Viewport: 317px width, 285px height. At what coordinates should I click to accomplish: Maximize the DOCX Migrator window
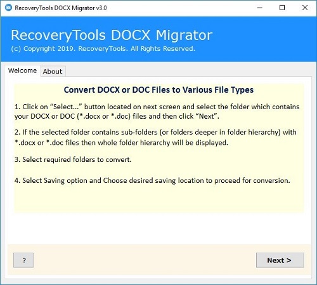pos(282,8)
